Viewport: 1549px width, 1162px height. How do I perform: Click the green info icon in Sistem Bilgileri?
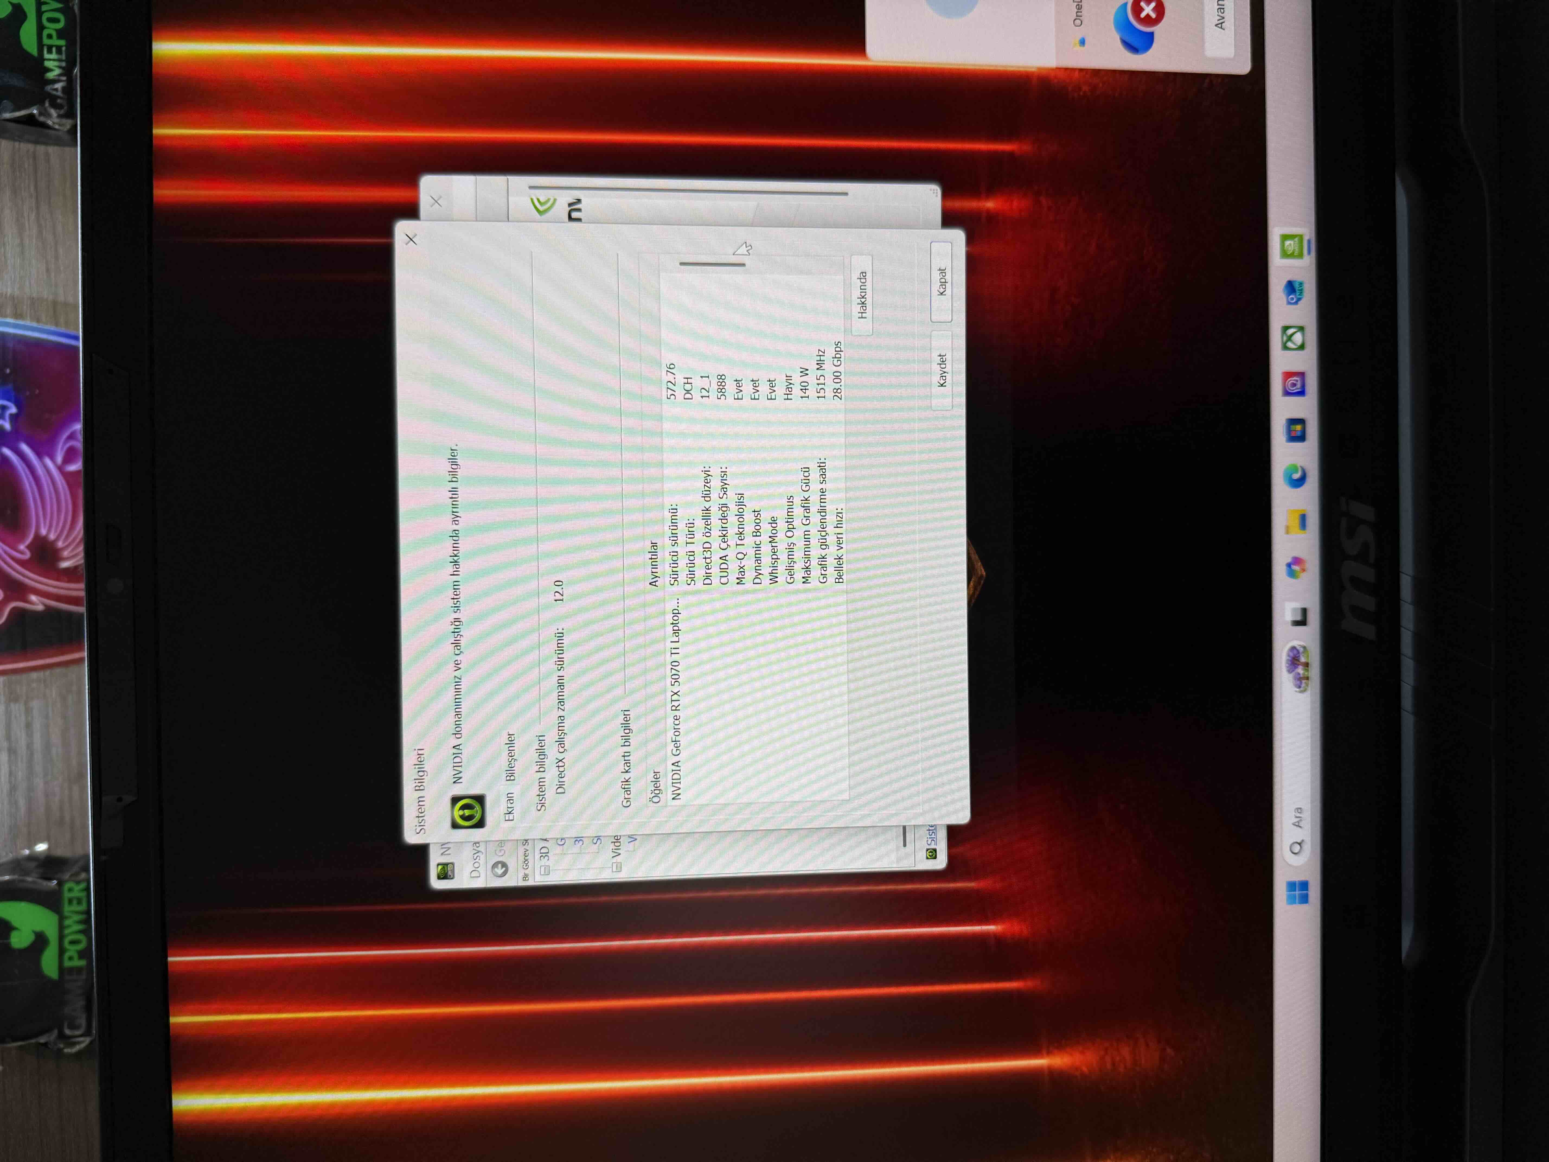[468, 812]
